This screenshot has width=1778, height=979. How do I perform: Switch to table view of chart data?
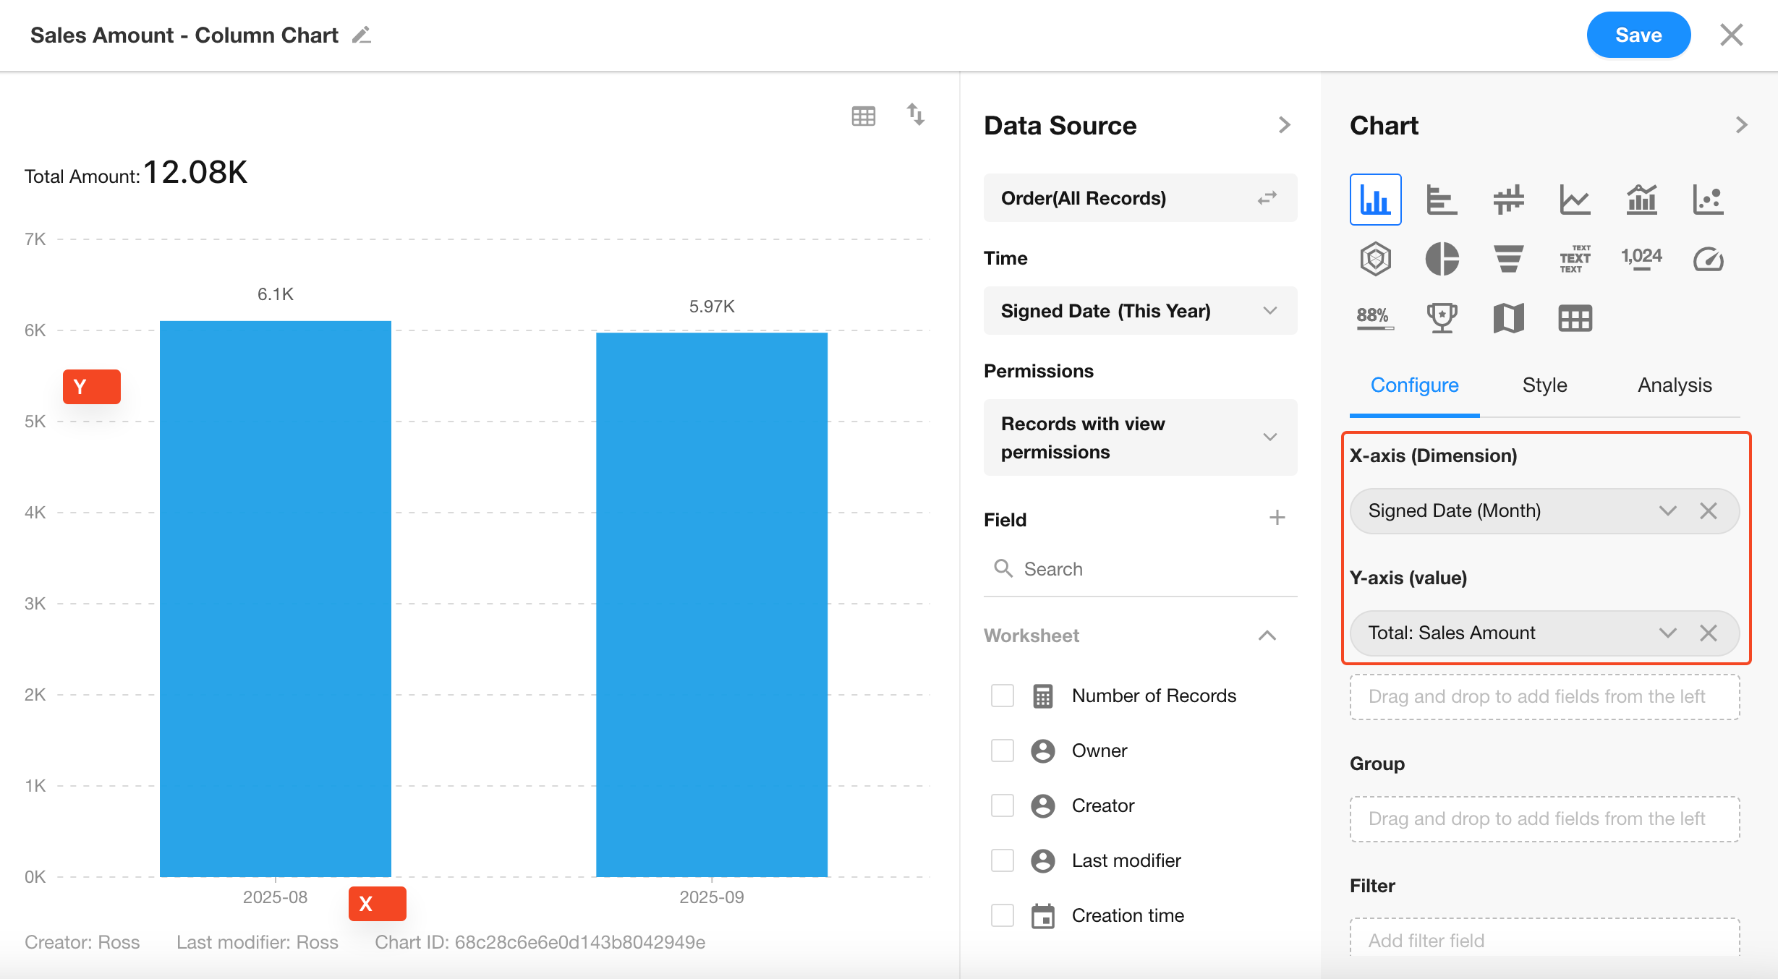[x=863, y=116]
